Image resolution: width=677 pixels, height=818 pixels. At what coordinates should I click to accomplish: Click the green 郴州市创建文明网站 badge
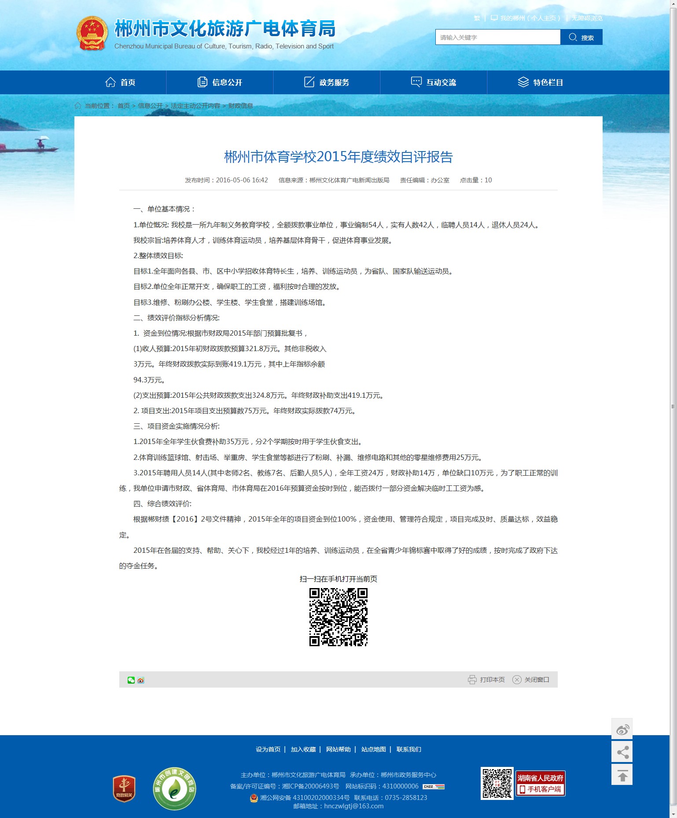pos(175,788)
